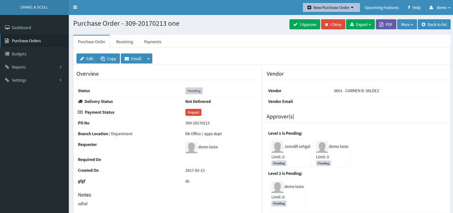Click Pending badge under Level 2 approver

[x=279, y=203]
